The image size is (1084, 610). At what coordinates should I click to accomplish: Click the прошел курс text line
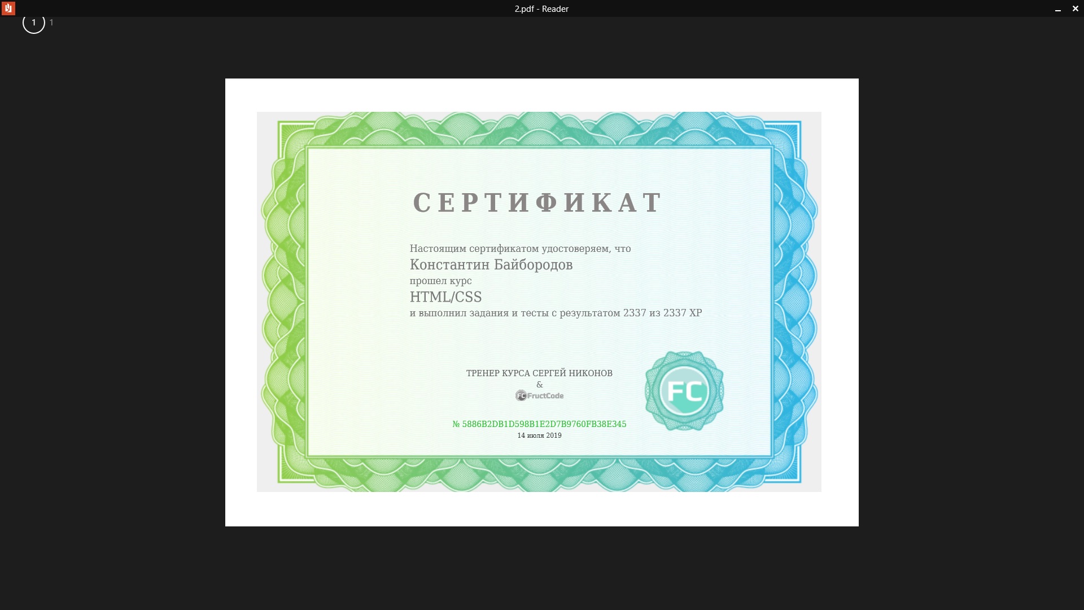(x=440, y=281)
